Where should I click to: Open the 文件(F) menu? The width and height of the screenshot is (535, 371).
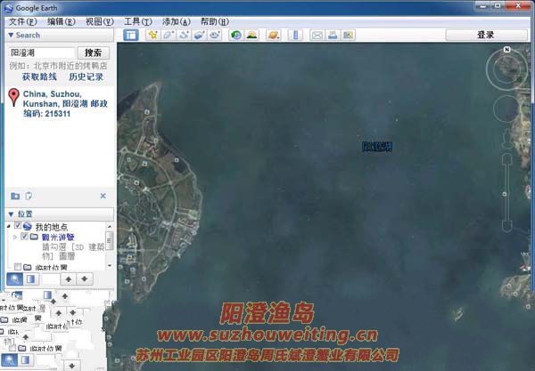pyautogui.click(x=21, y=20)
